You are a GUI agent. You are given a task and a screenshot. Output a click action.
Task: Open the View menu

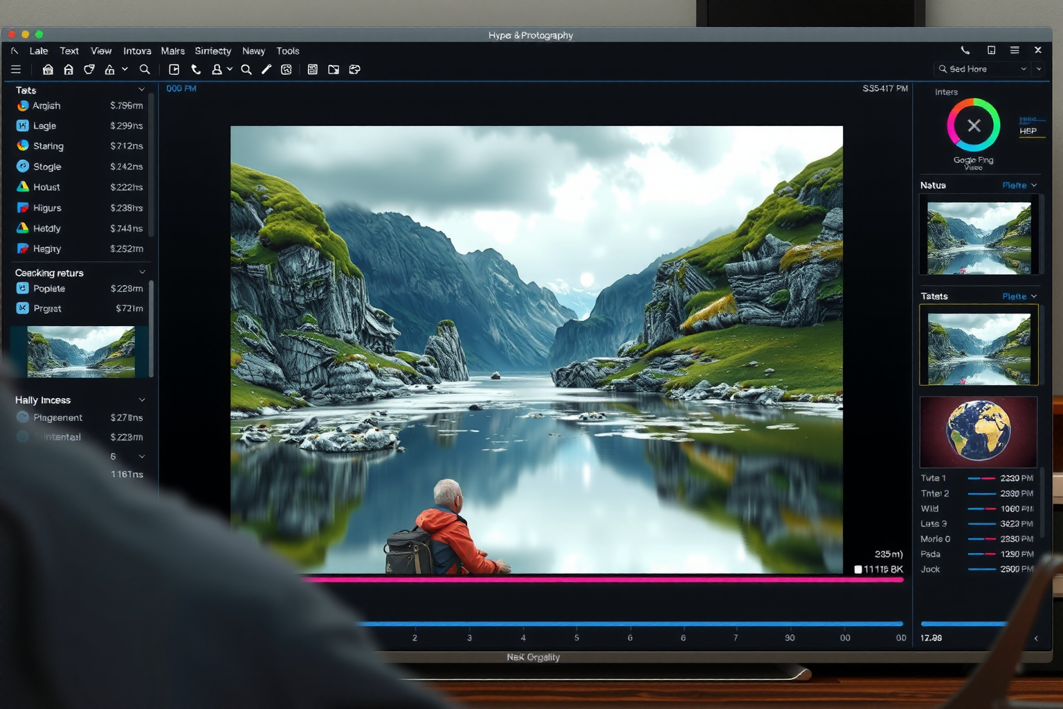point(101,51)
